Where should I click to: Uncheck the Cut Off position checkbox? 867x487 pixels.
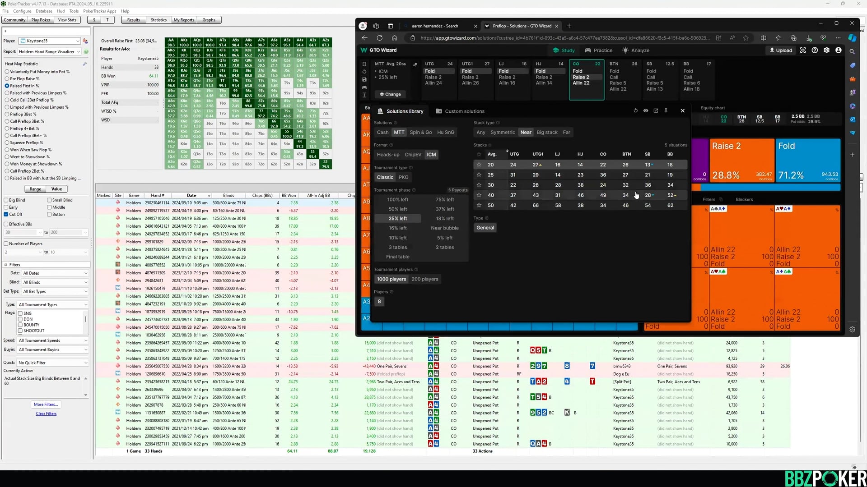point(6,215)
